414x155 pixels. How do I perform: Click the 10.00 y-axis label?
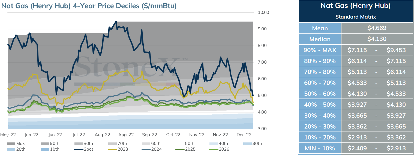pyautogui.click(x=263, y=12)
